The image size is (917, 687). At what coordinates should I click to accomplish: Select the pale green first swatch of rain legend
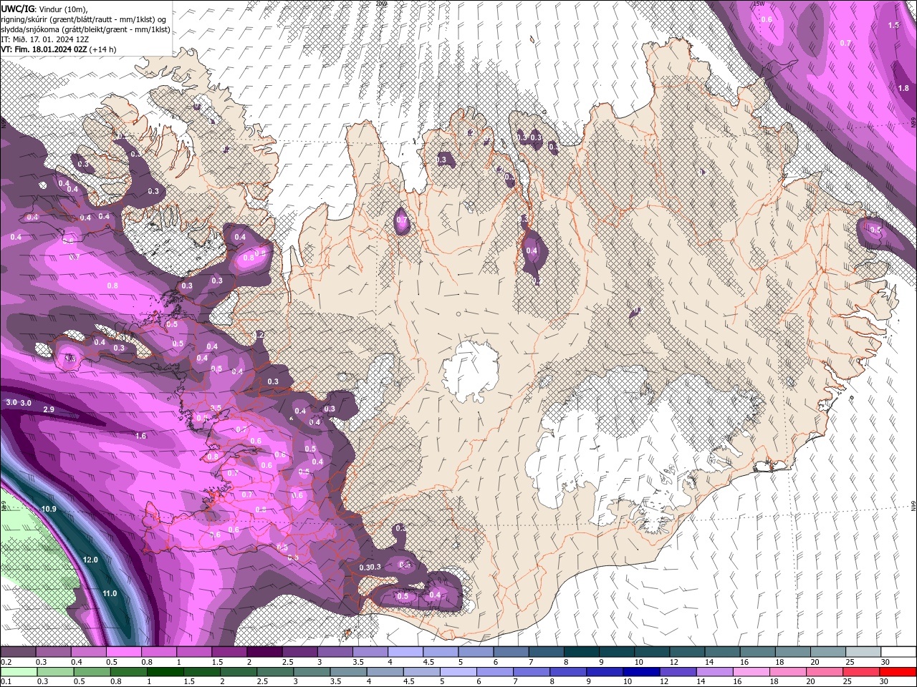(x=19, y=671)
